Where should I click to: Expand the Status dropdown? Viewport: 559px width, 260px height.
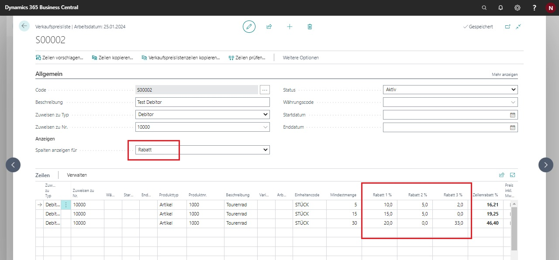(x=450, y=90)
